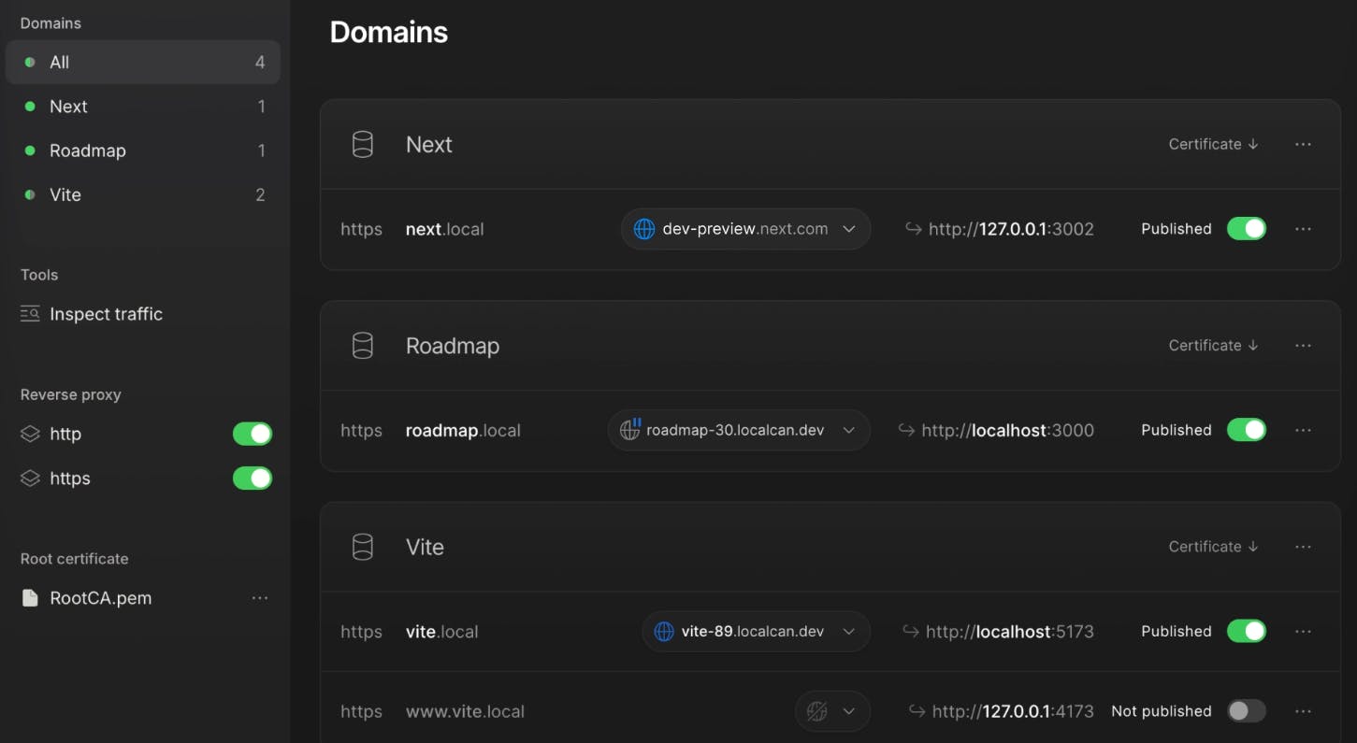The image size is (1357, 743).
Task: Select RootCA.pem root certificate
Action: coord(100,598)
